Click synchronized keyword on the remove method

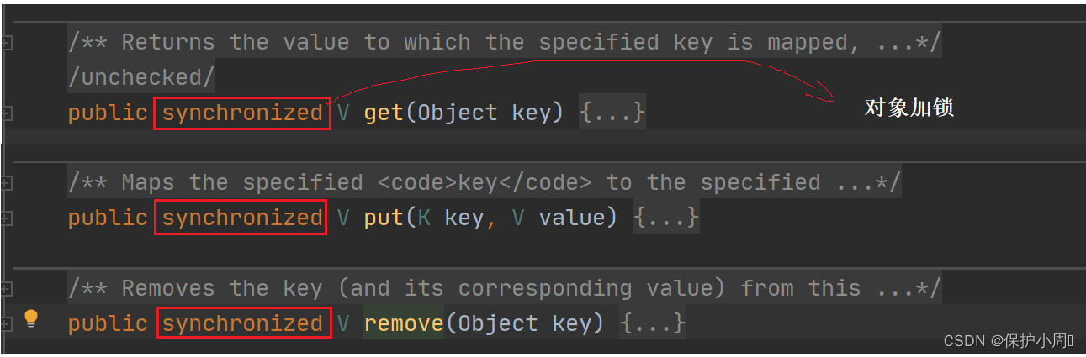pyautogui.click(x=242, y=323)
